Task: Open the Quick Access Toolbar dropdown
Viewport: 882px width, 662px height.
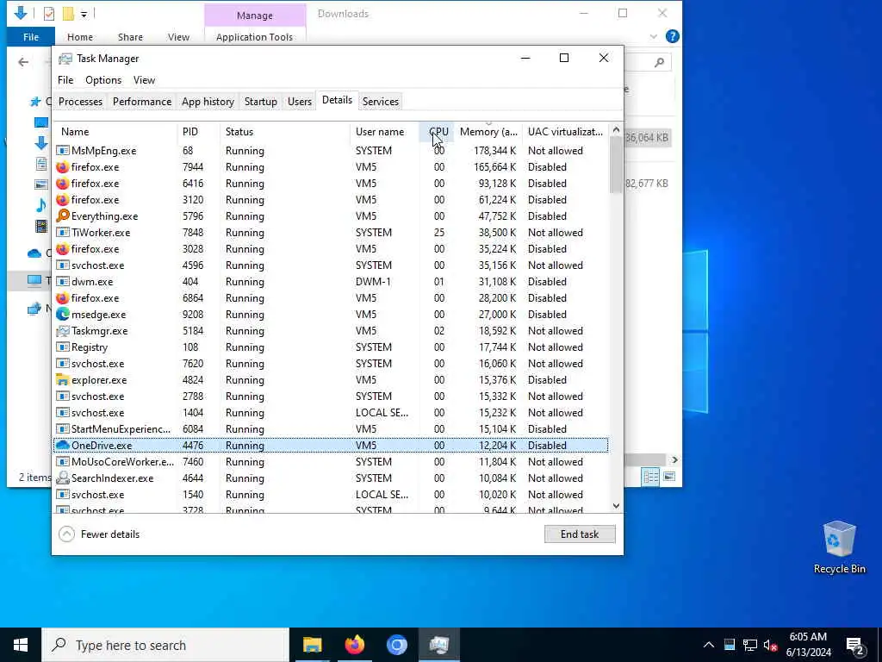Action: tap(84, 14)
